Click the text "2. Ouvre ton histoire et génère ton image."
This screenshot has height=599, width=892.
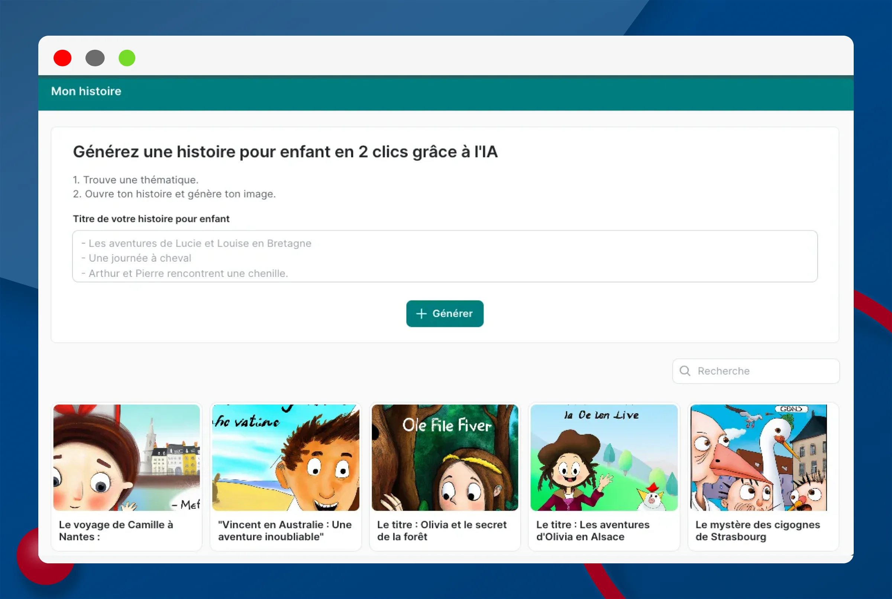174,194
